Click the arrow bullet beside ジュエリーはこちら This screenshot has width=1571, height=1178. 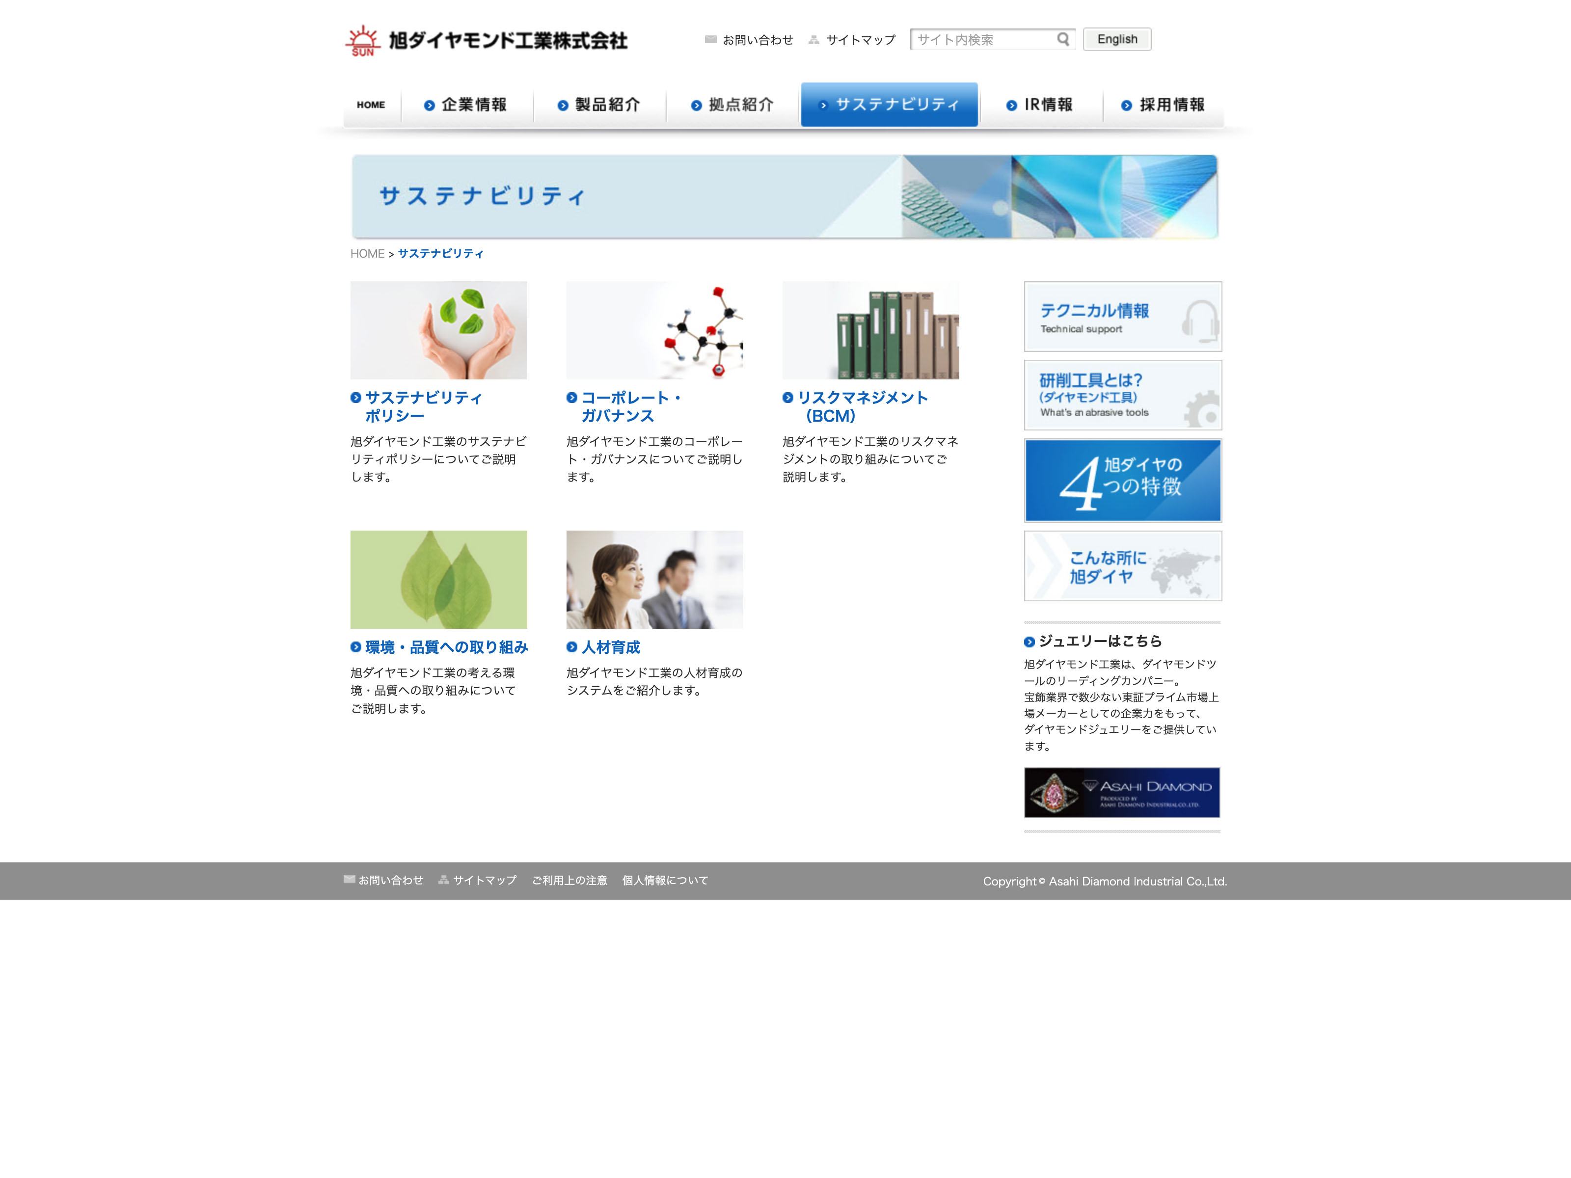tap(1029, 642)
